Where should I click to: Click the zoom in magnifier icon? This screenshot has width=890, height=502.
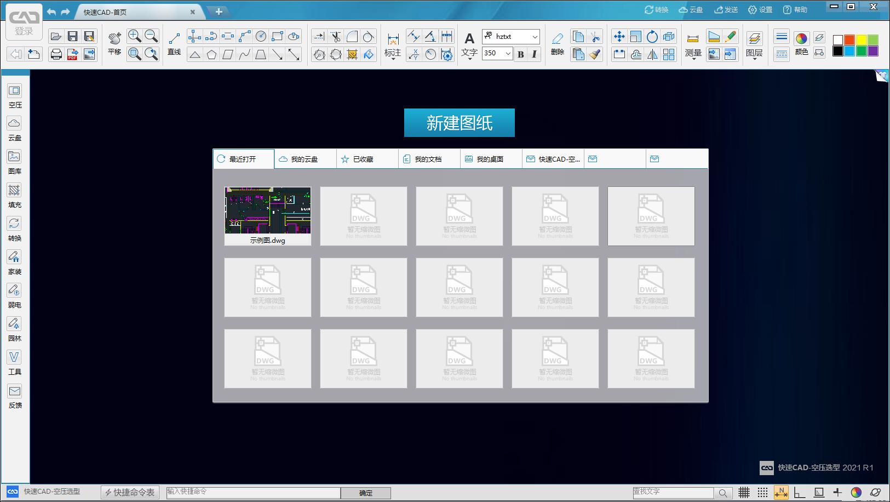pos(134,36)
